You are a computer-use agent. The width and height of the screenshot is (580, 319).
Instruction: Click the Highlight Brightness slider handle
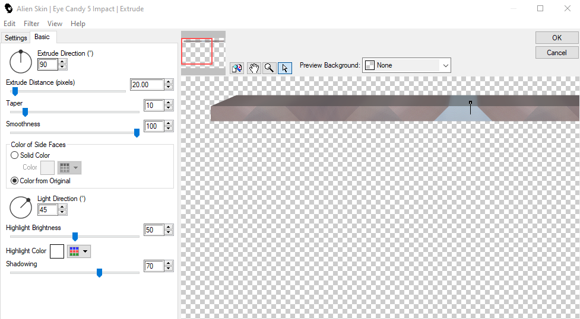click(75, 237)
